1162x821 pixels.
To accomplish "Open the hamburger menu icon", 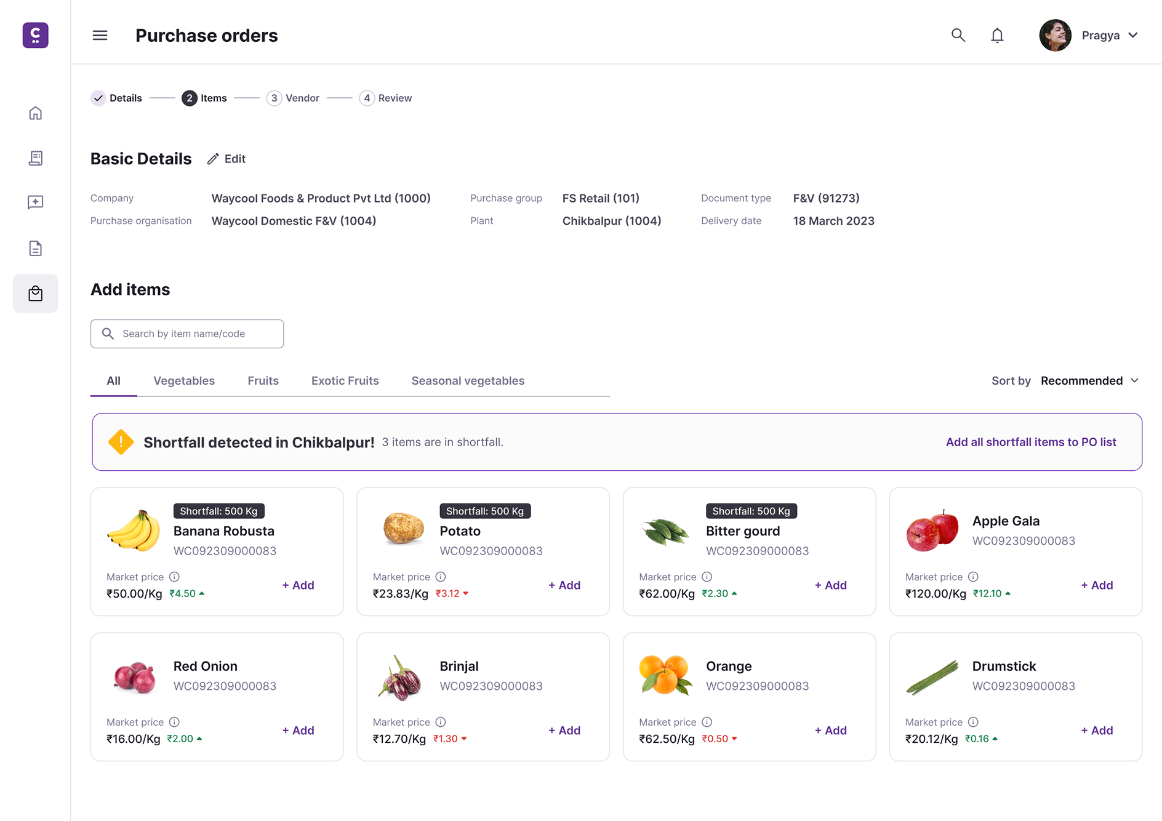I will click(100, 36).
